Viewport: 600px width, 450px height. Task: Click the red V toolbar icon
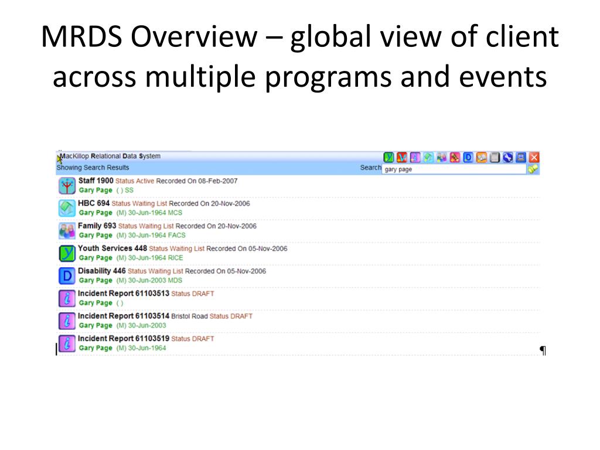pos(402,157)
